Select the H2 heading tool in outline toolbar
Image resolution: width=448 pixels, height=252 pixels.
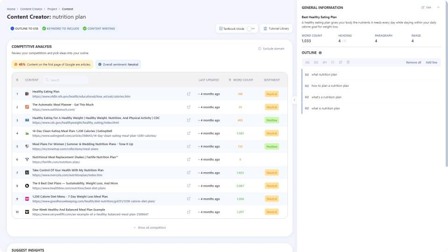click(308, 62)
